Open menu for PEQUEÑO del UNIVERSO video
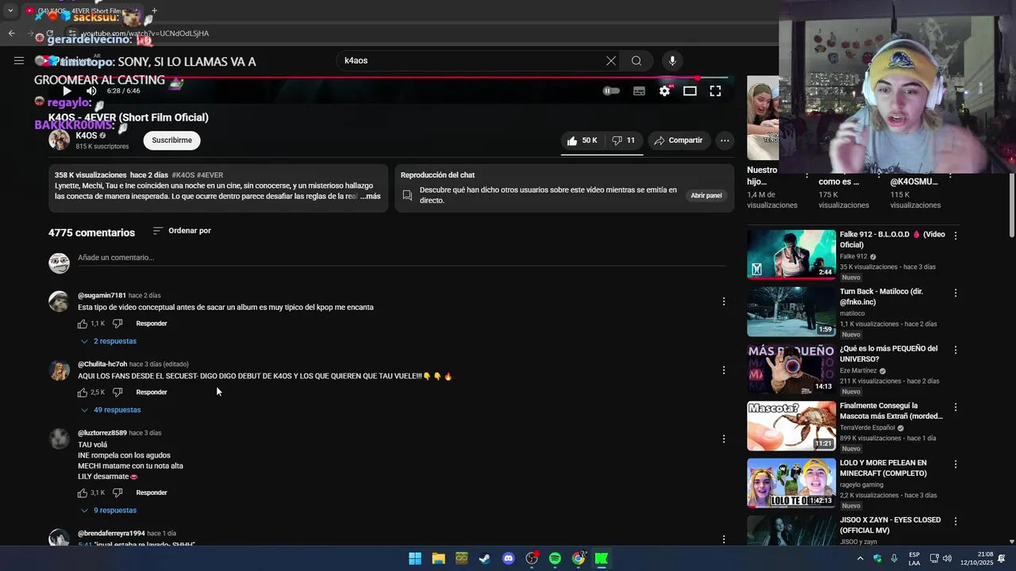 (956, 350)
